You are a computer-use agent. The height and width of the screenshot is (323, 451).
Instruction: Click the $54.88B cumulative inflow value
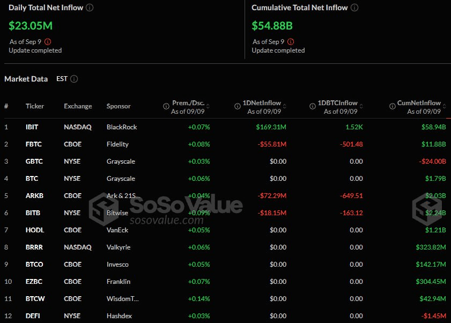tap(272, 26)
